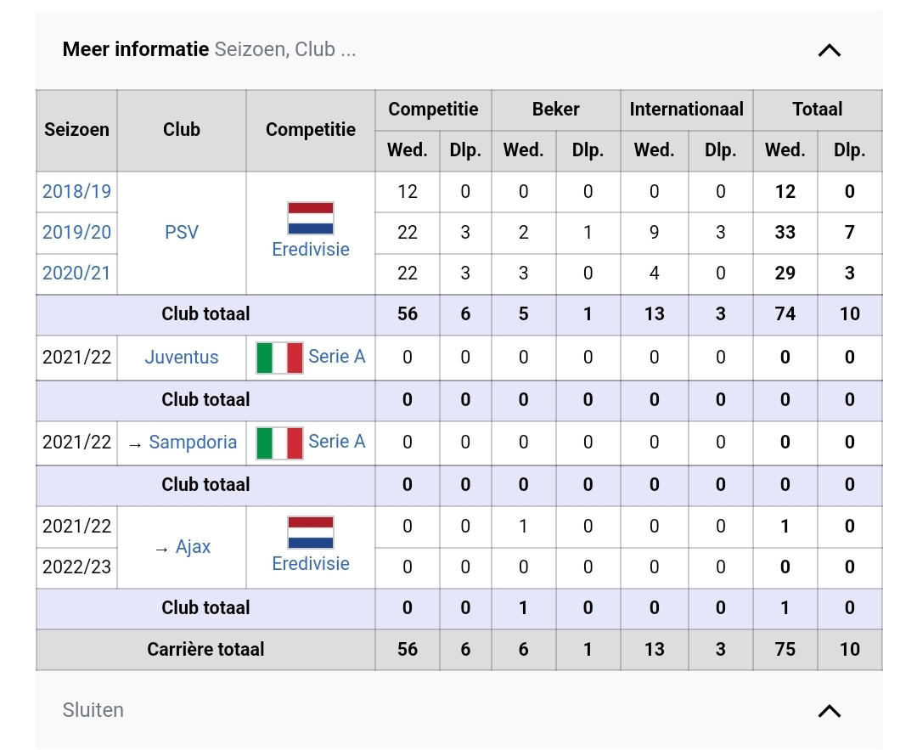Click the Italian flag in the Juventus row
Screen dimensions: 917x750
(x=279, y=358)
